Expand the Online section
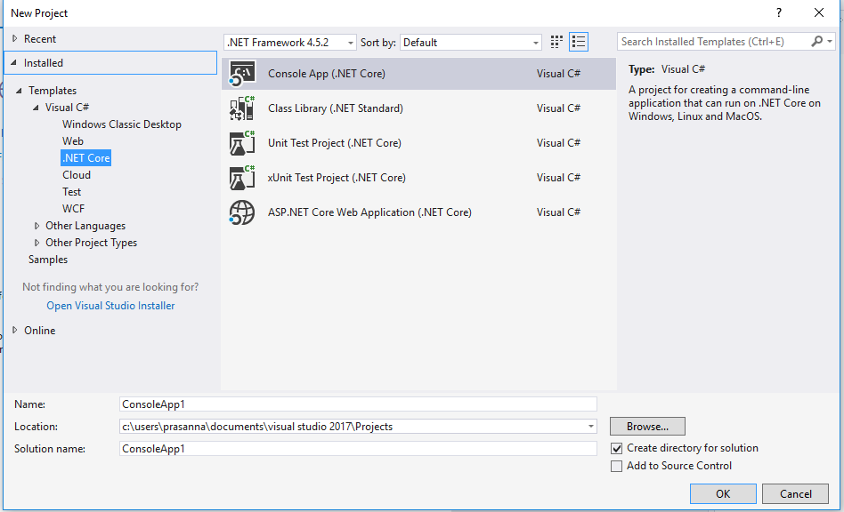The width and height of the screenshot is (844, 512). (x=14, y=331)
